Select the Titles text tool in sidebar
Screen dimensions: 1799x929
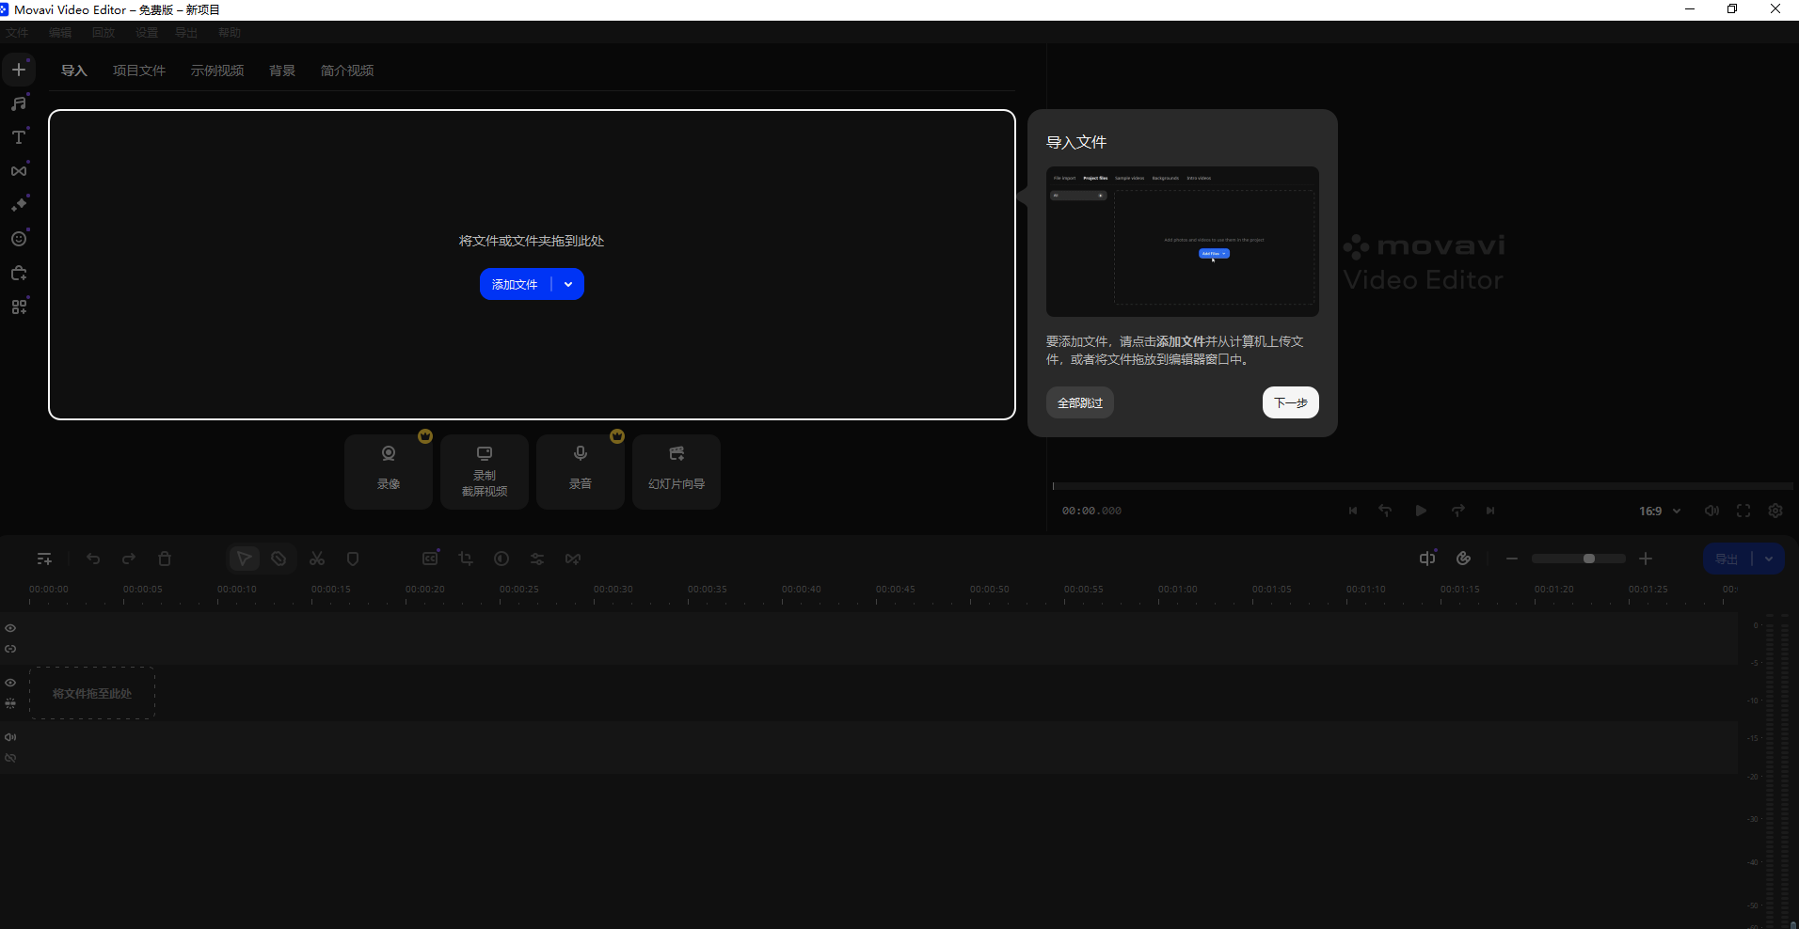pyautogui.click(x=19, y=137)
